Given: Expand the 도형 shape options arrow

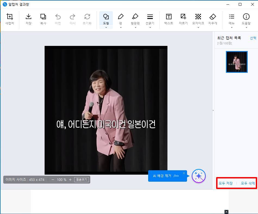Looking at the screenshot, I should [x=106, y=27].
